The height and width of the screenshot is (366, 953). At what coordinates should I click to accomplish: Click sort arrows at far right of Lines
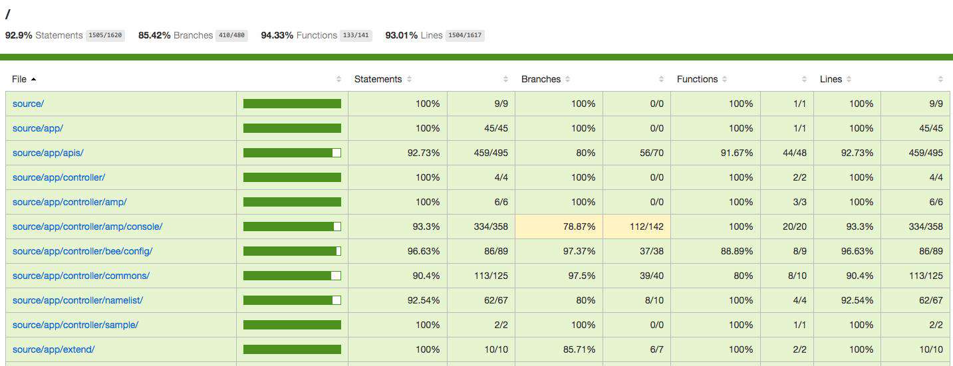click(x=940, y=79)
